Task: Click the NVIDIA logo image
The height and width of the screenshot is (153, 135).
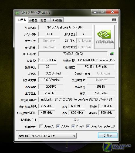Action: [x=104, y=37]
